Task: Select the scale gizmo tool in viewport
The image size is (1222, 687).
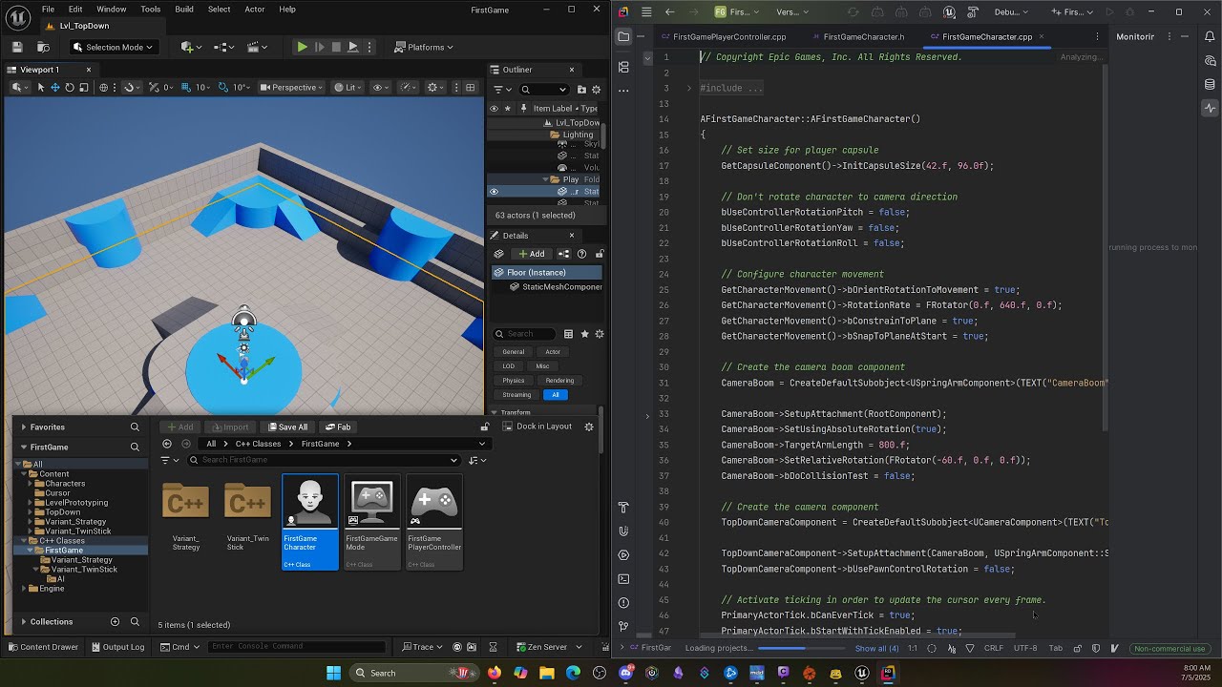Action: [84, 87]
